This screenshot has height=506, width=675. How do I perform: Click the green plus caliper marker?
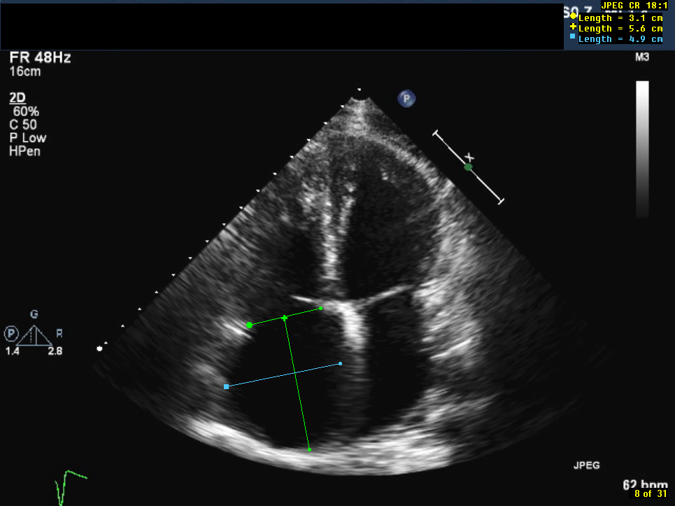[x=285, y=318]
